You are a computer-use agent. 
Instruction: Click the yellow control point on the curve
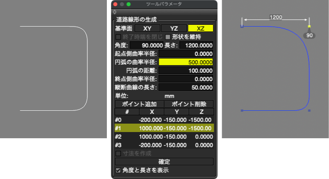tap(309, 27)
